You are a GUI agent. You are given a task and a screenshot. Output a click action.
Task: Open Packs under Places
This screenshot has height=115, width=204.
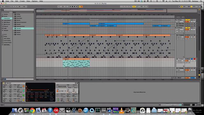pos(5,36)
